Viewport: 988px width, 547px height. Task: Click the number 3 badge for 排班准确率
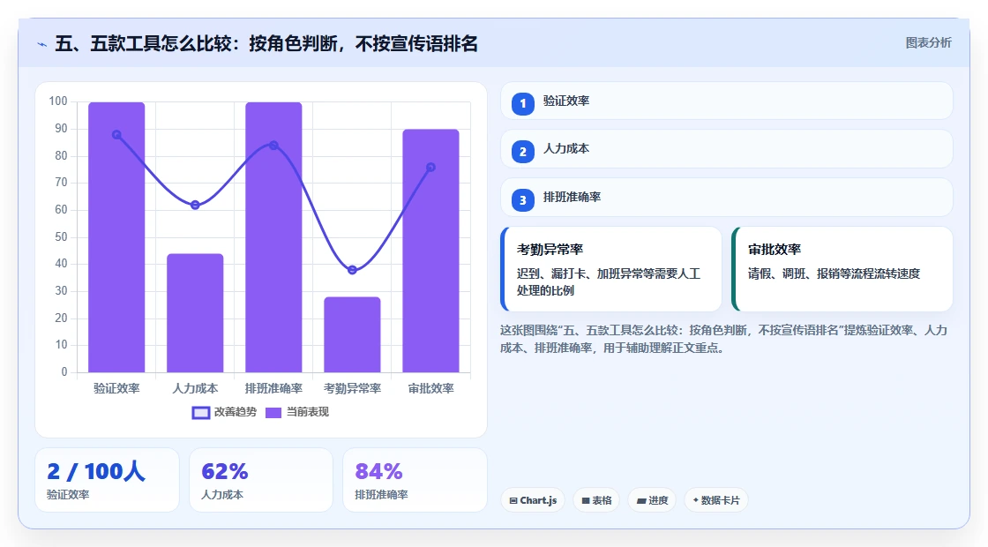pyautogui.click(x=523, y=200)
